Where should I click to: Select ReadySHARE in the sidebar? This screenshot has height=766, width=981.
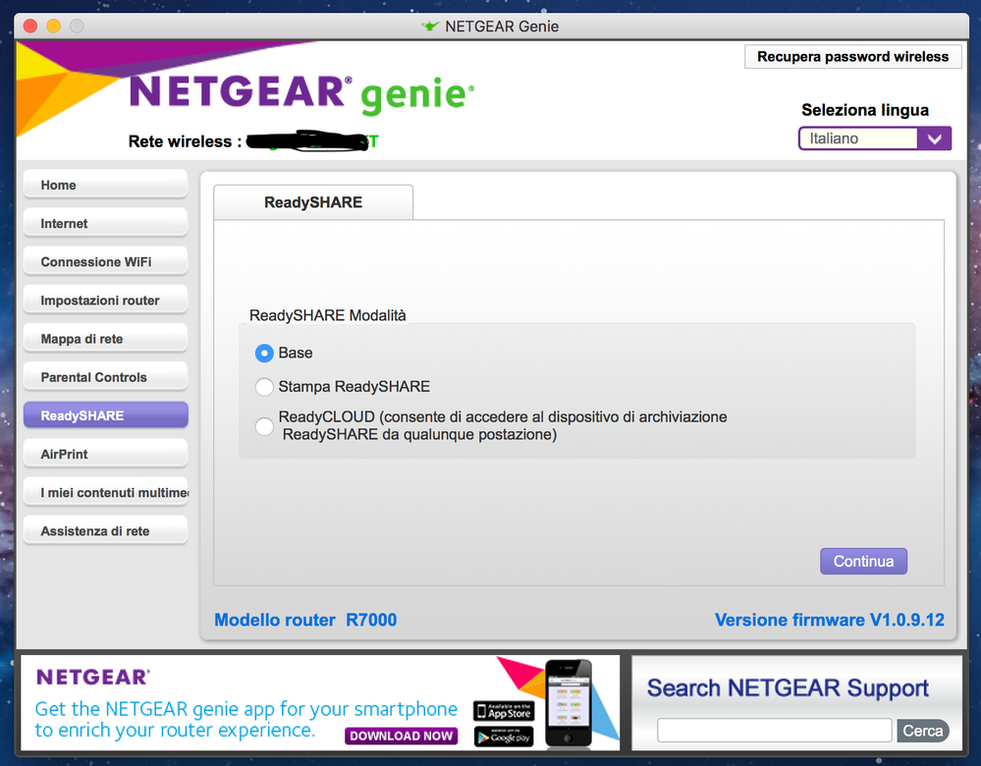click(105, 415)
